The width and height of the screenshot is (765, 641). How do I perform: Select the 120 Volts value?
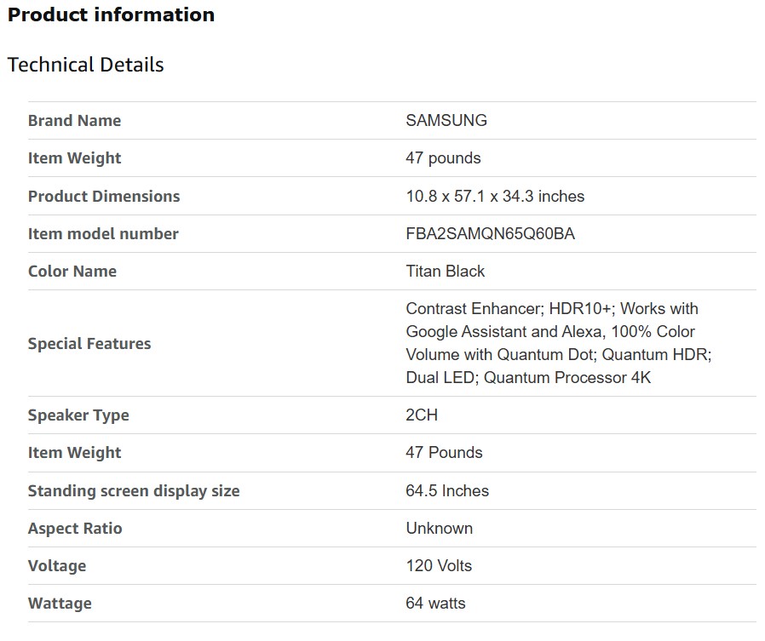point(439,566)
